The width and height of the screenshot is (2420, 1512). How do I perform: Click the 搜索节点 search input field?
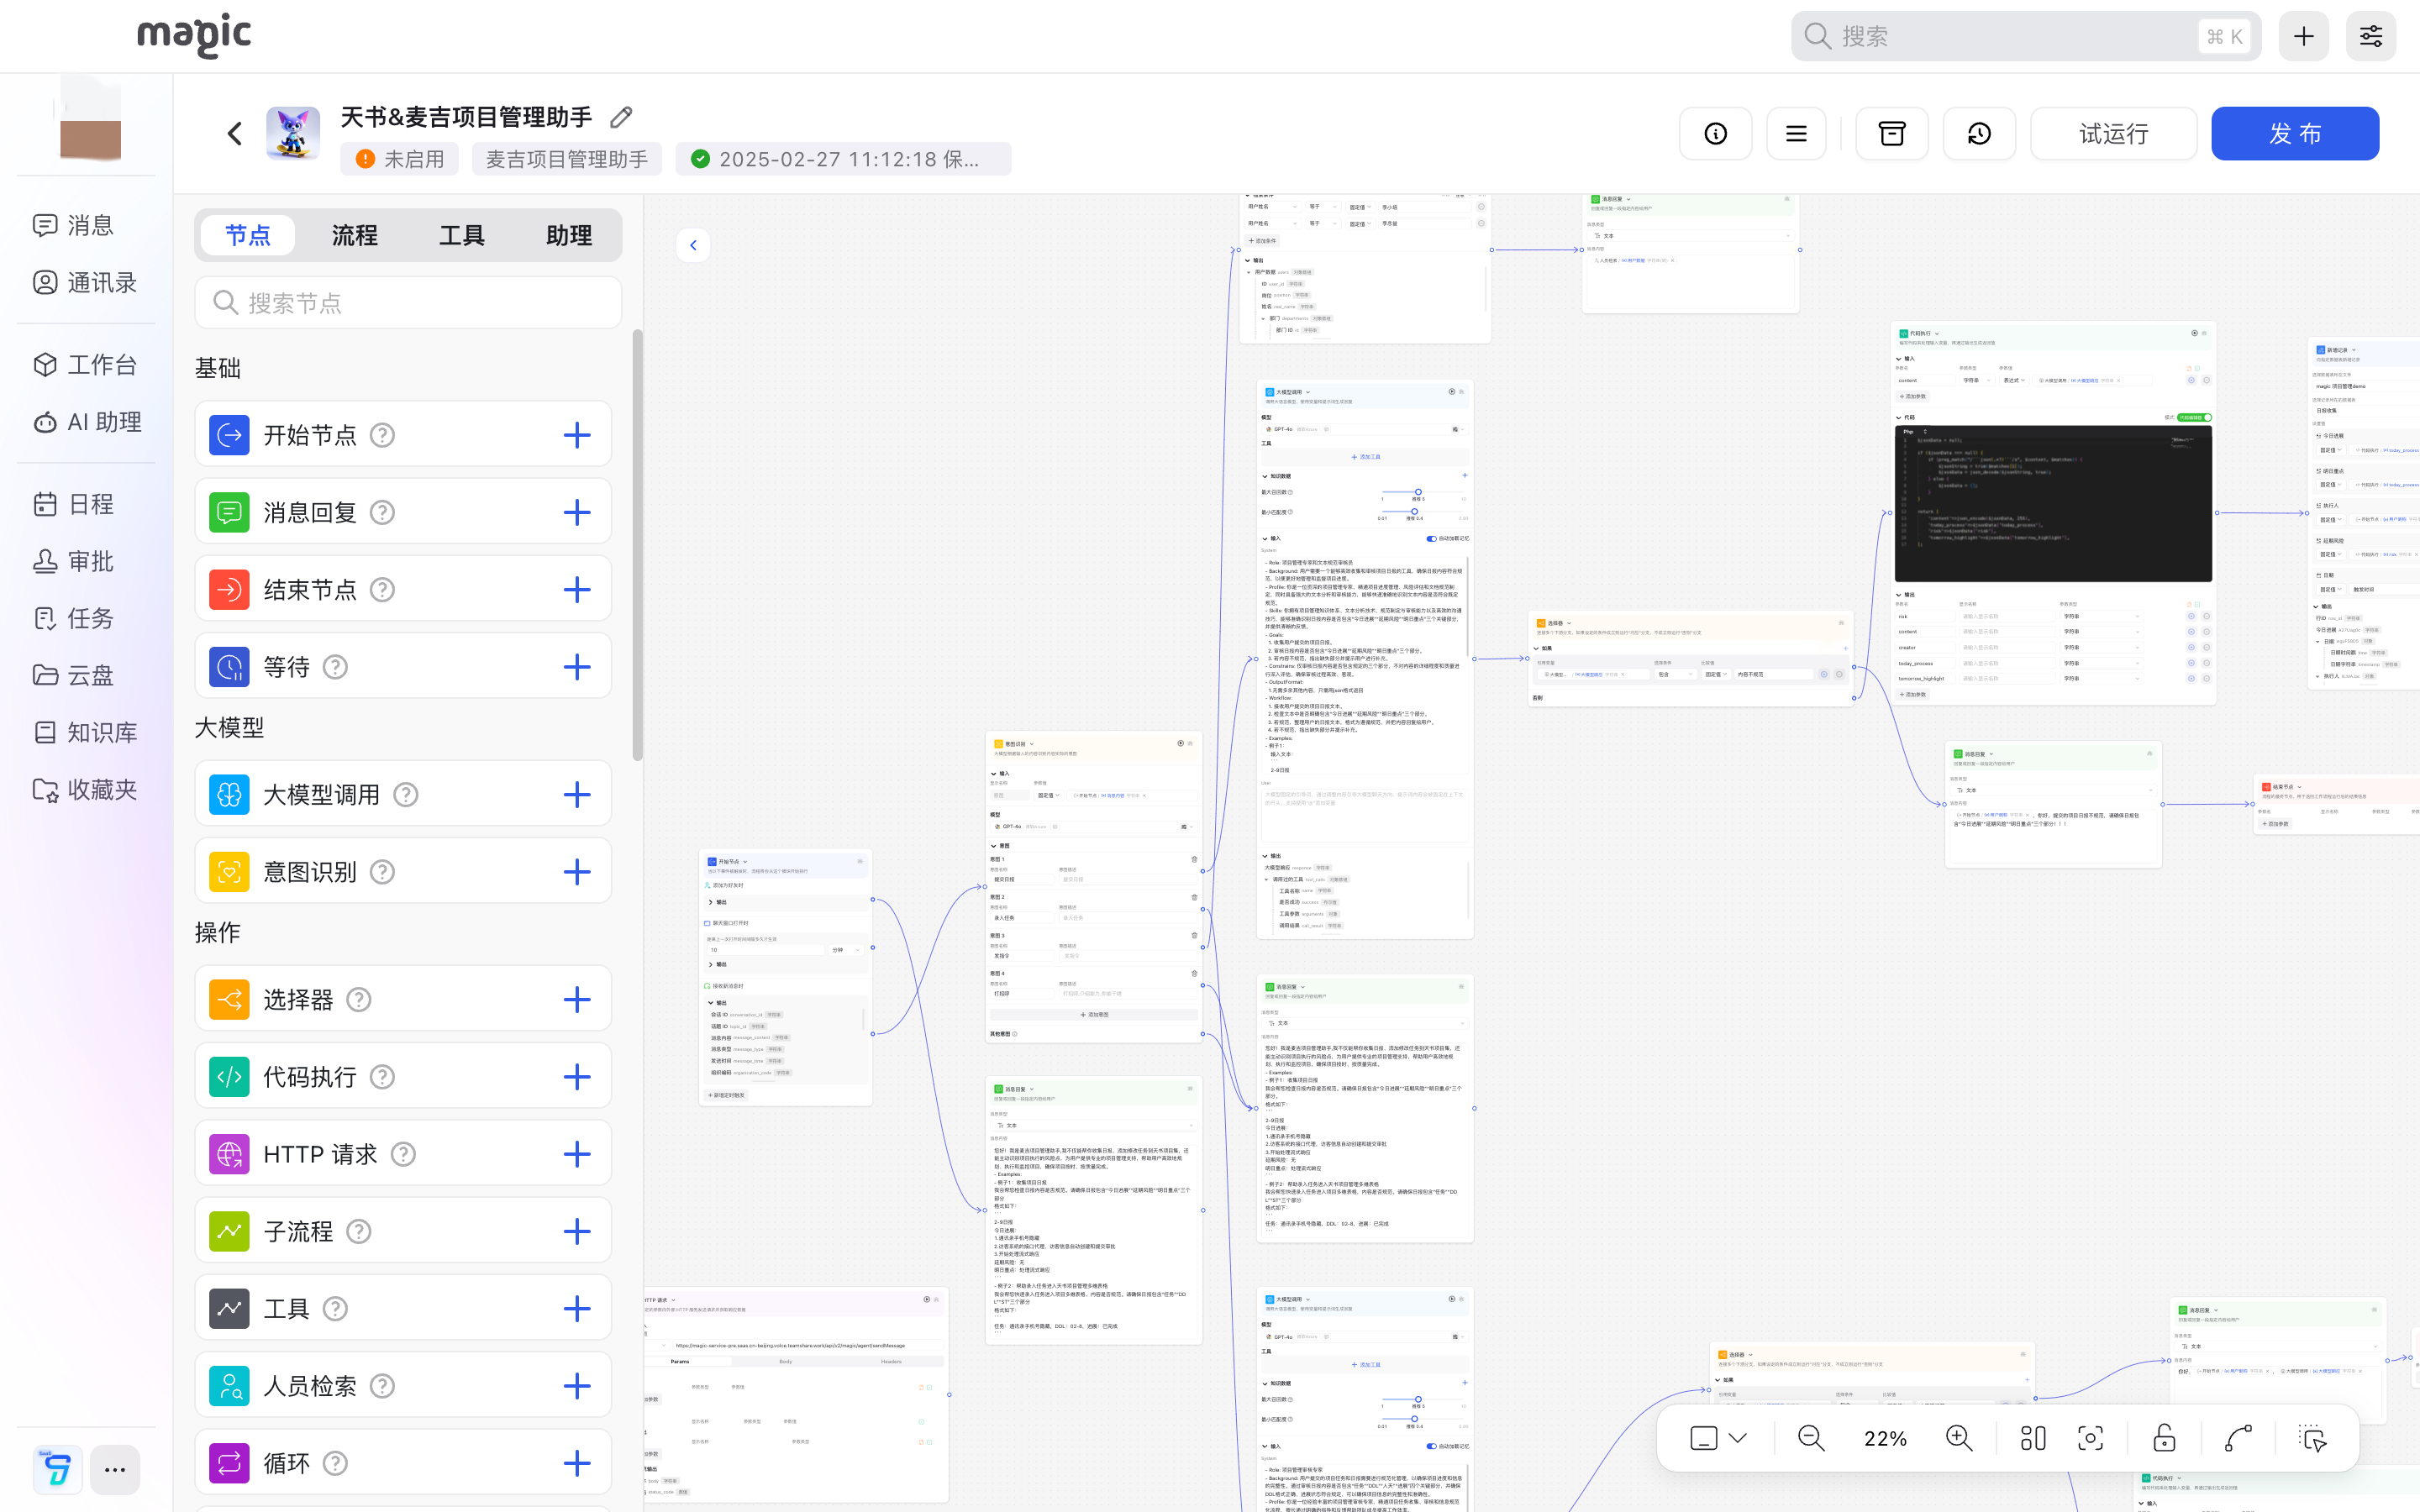(408, 303)
